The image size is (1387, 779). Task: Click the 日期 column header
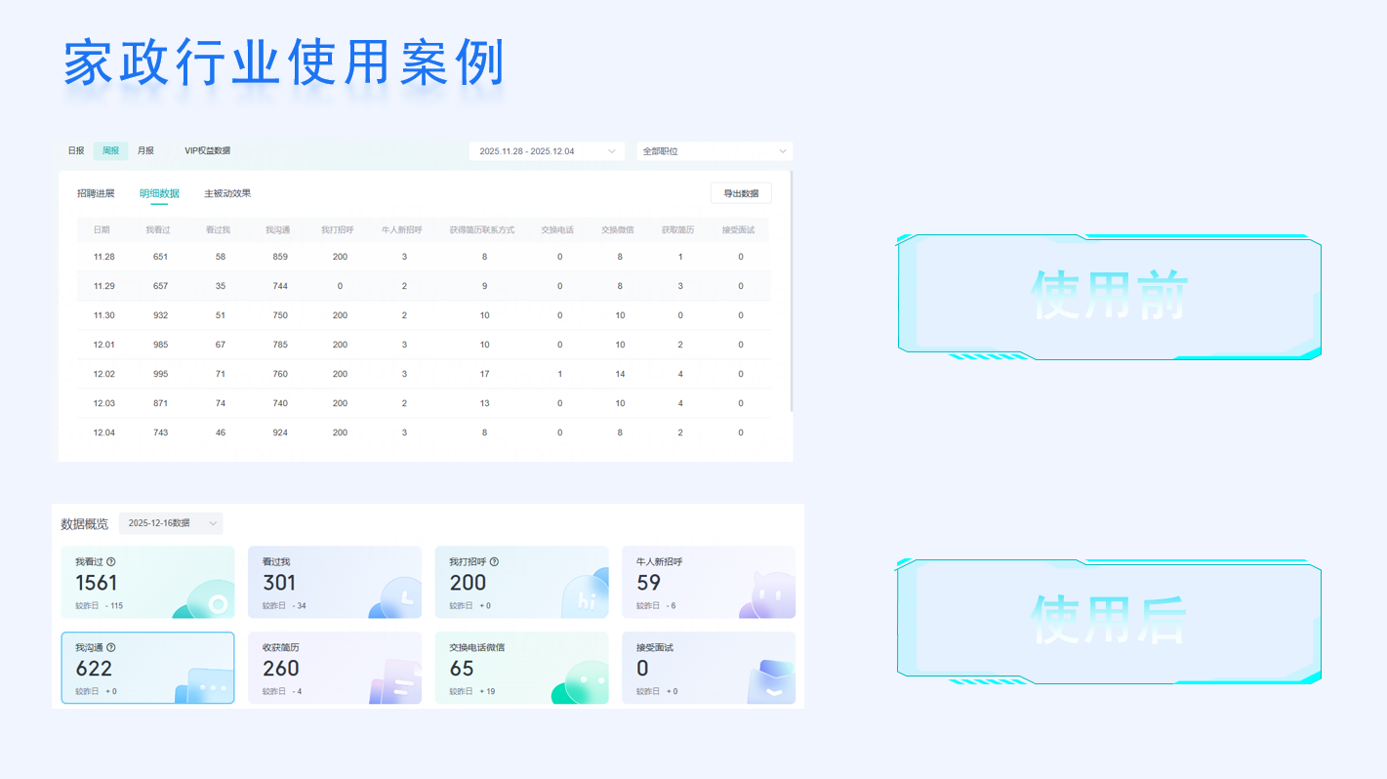(102, 230)
